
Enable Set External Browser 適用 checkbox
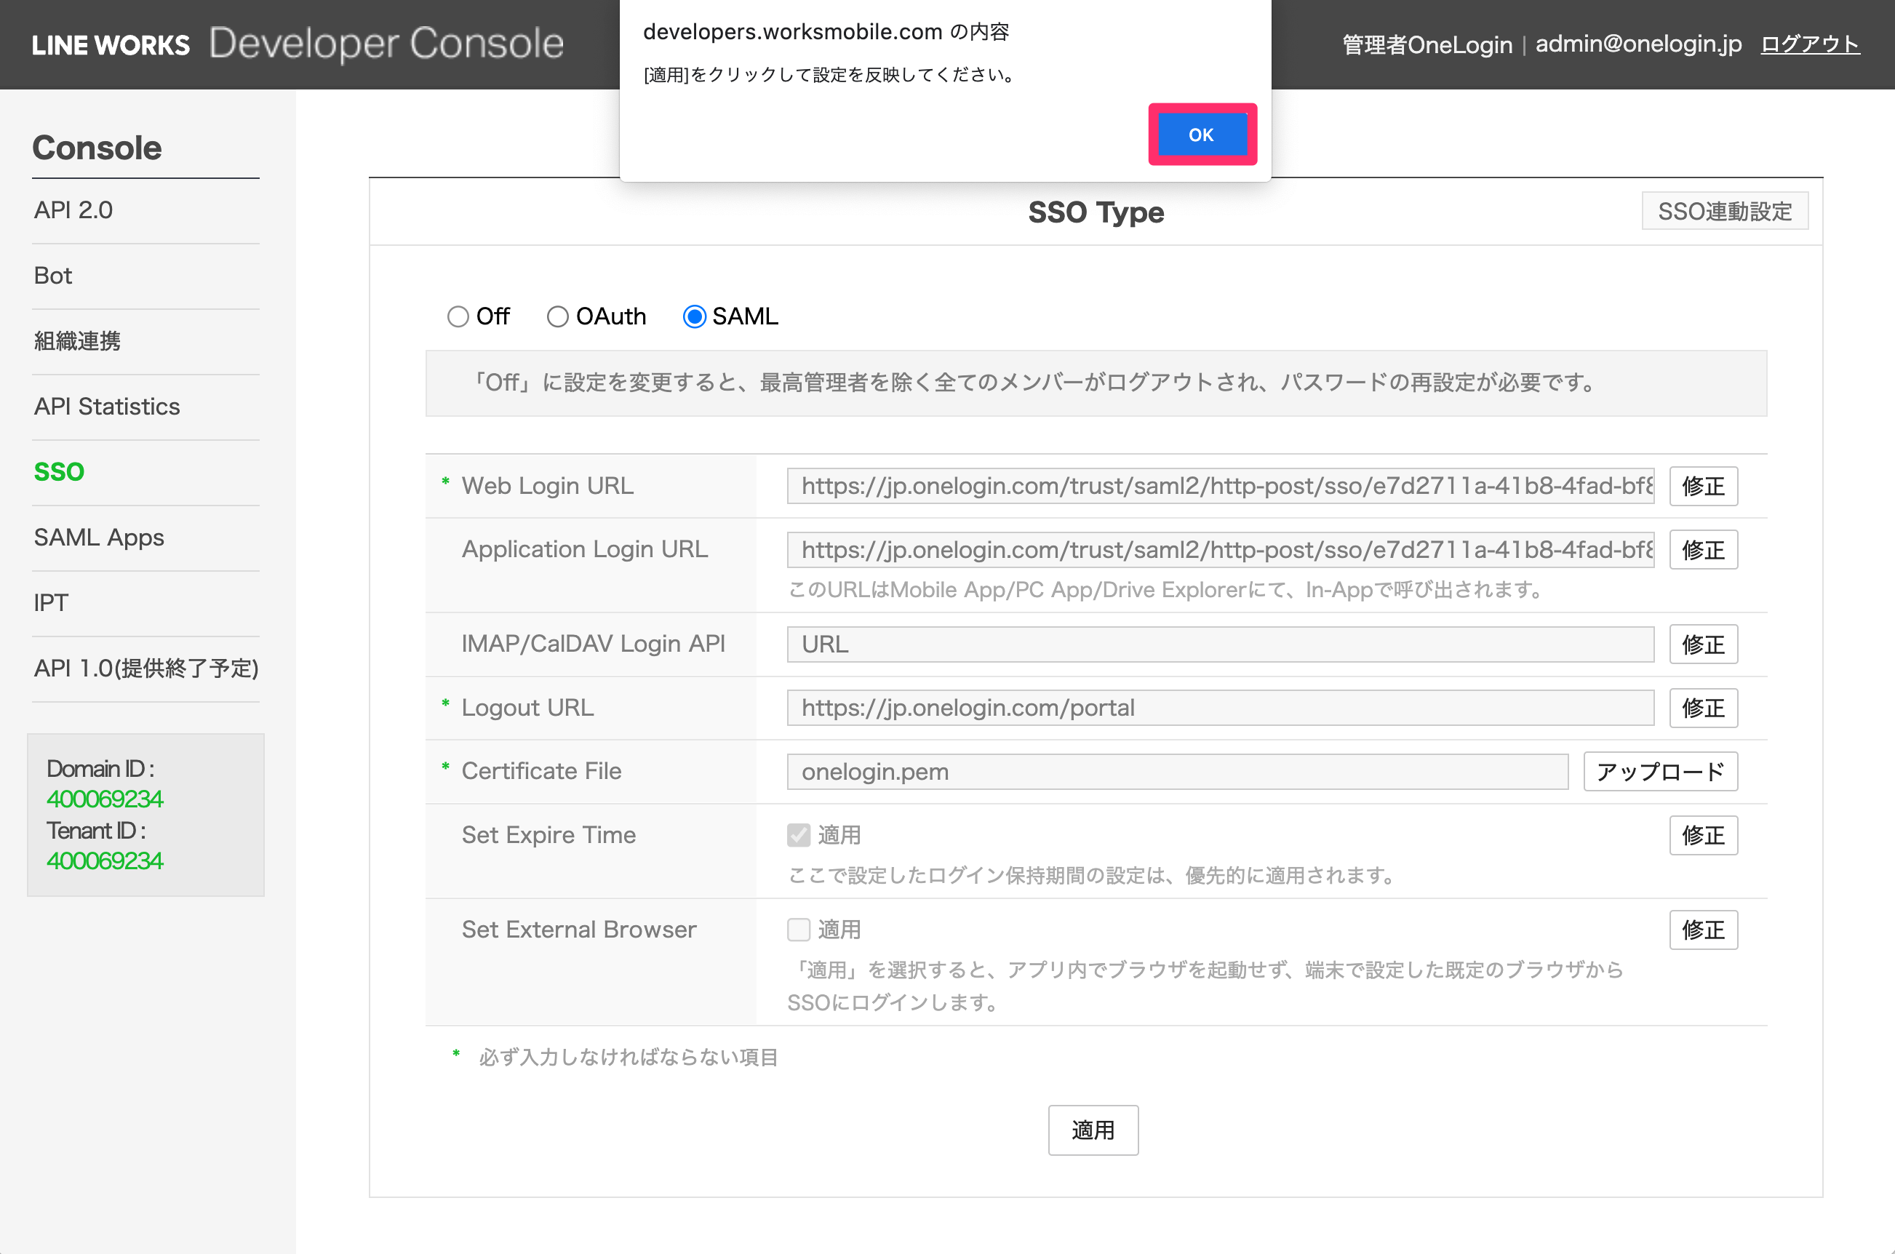798,930
